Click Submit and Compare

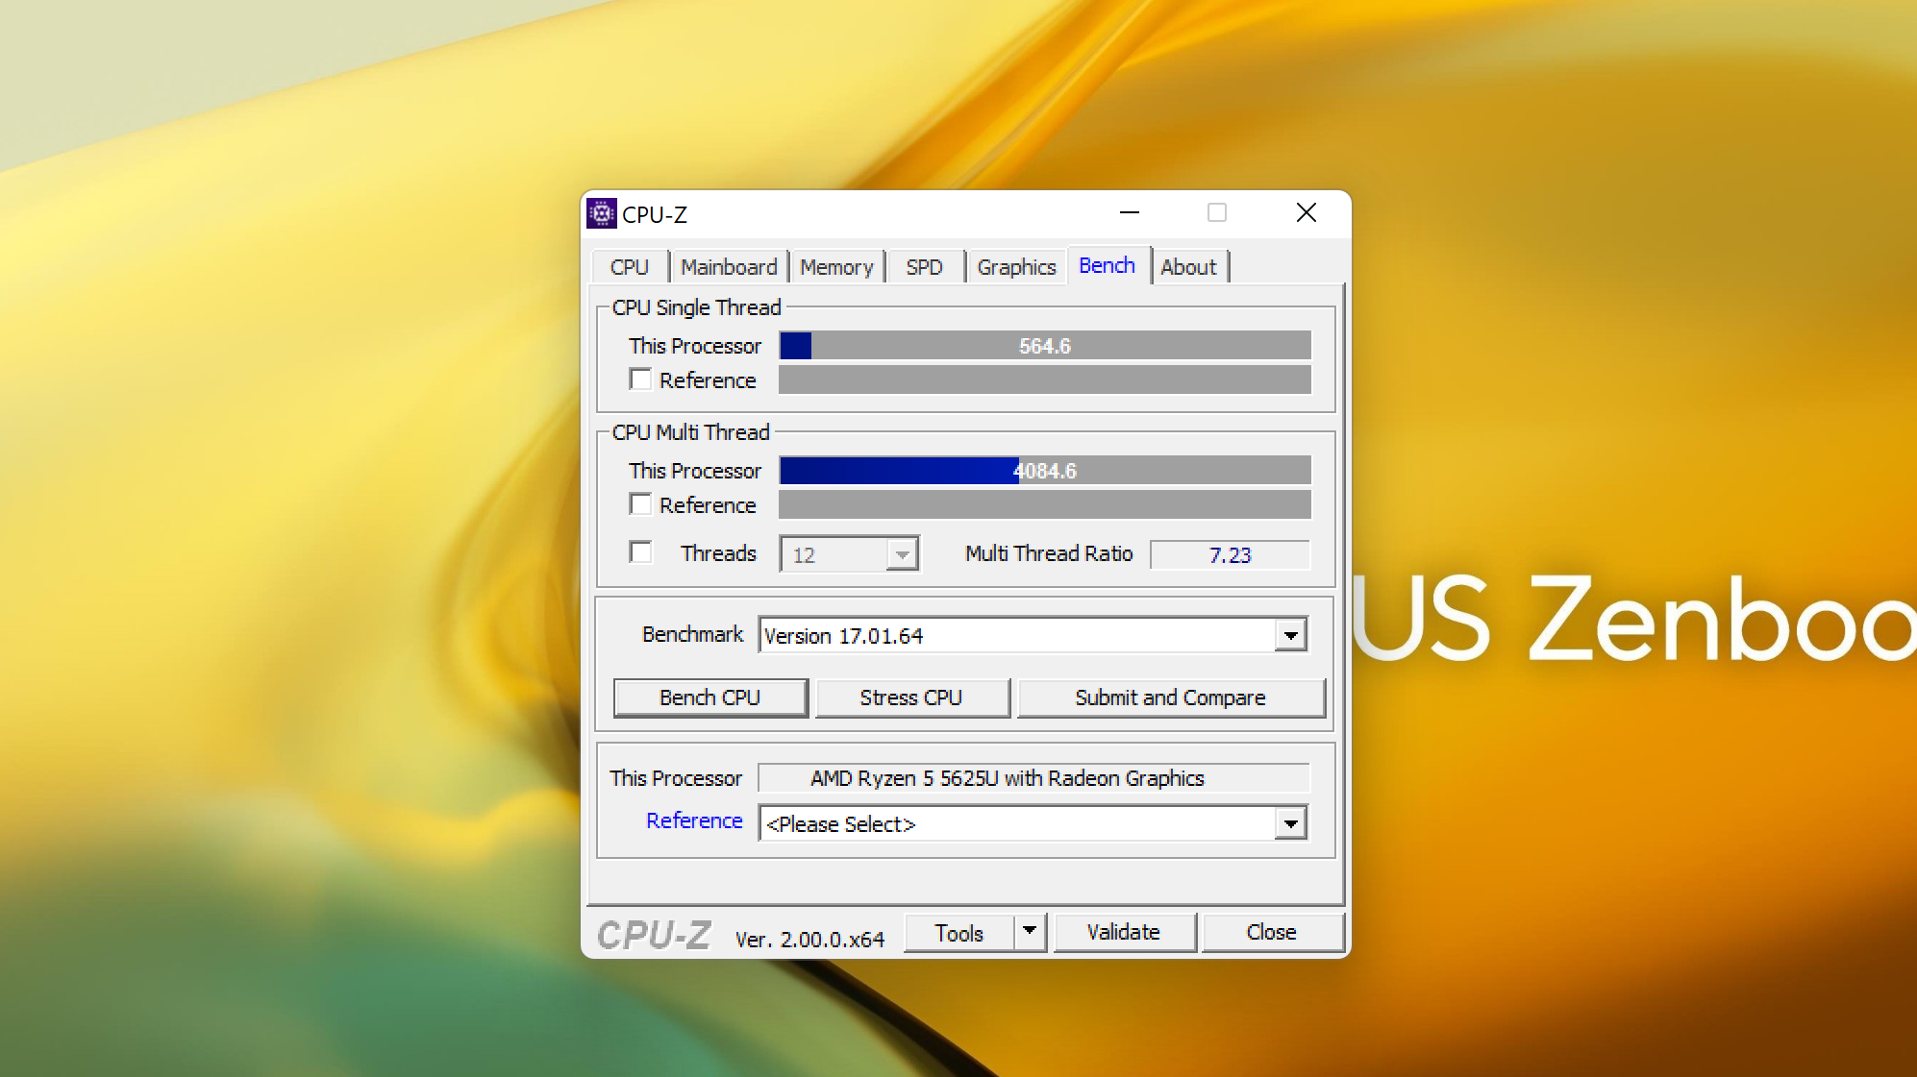click(x=1171, y=698)
